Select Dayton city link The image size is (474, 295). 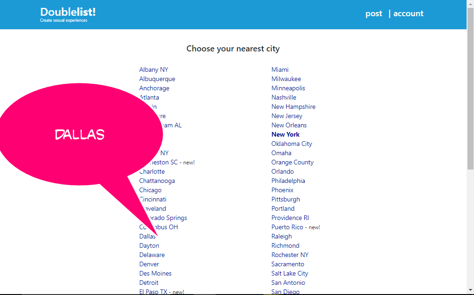coord(149,246)
